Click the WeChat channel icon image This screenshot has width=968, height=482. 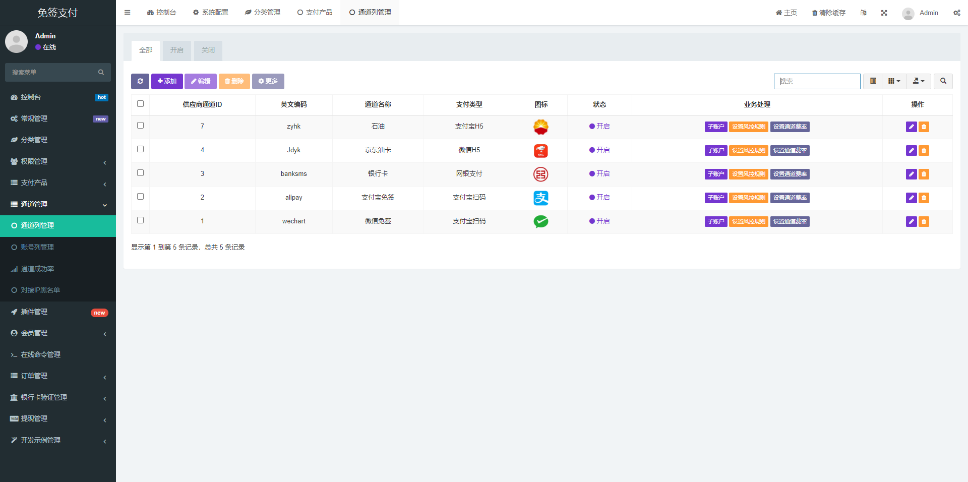point(541,221)
